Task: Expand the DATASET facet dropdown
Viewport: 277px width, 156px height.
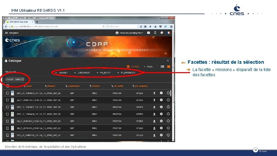Action: 62,73
